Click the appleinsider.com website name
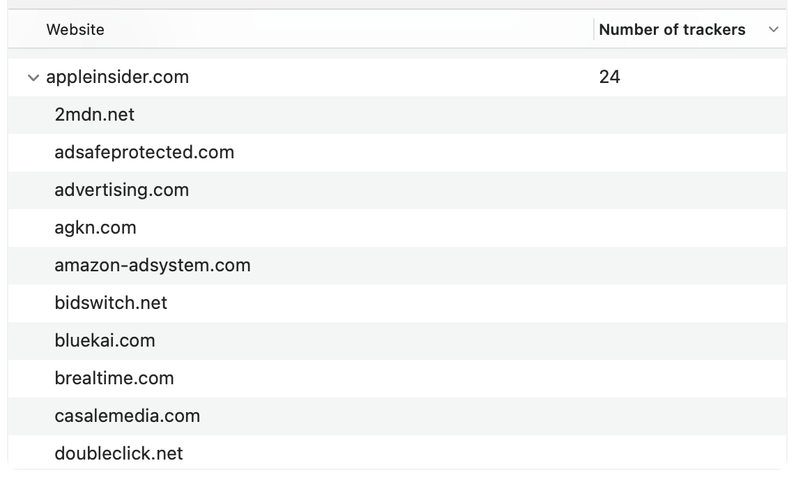The height and width of the screenshot is (484, 796). 118,77
